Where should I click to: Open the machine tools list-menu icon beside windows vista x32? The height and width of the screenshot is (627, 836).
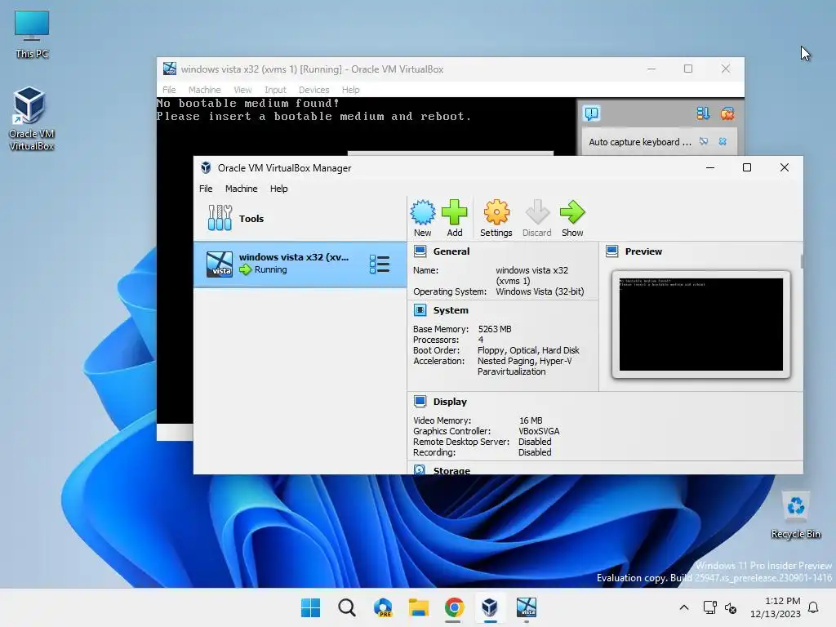380,264
